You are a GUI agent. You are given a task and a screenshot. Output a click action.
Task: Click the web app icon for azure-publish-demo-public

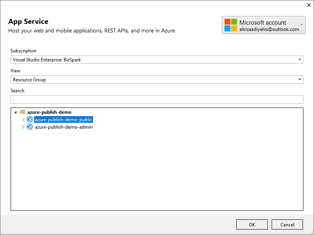[x=30, y=119]
